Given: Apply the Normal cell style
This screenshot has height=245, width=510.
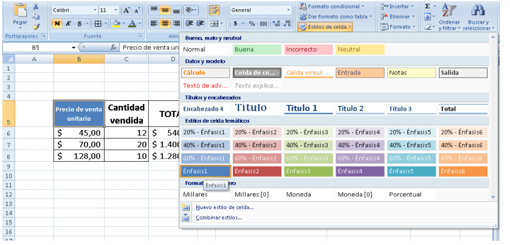Looking at the screenshot, I should (x=205, y=49).
